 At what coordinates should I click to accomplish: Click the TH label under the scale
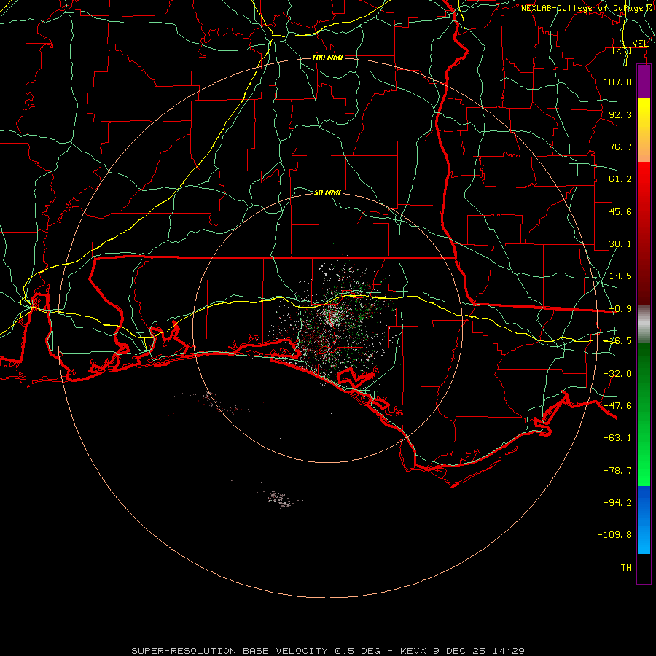pos(626,568)
